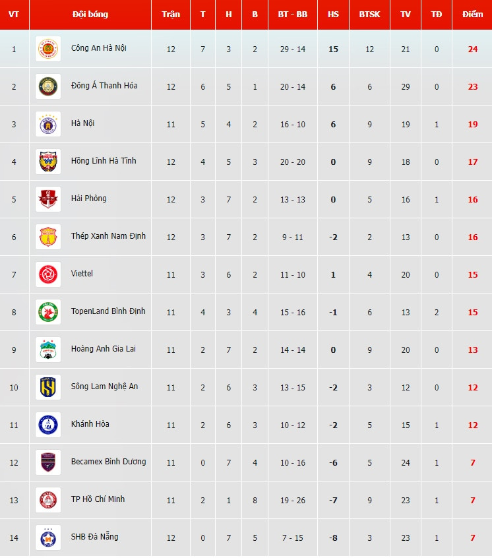Viewport: 492px width, 558px height.
Task: Click the Sông Lam Nghệ An logo
Action: [48, 387]
